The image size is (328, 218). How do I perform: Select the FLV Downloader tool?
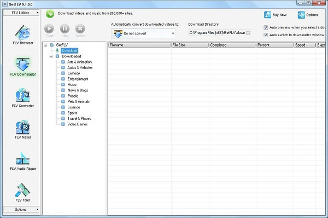[x=23, y=66]
